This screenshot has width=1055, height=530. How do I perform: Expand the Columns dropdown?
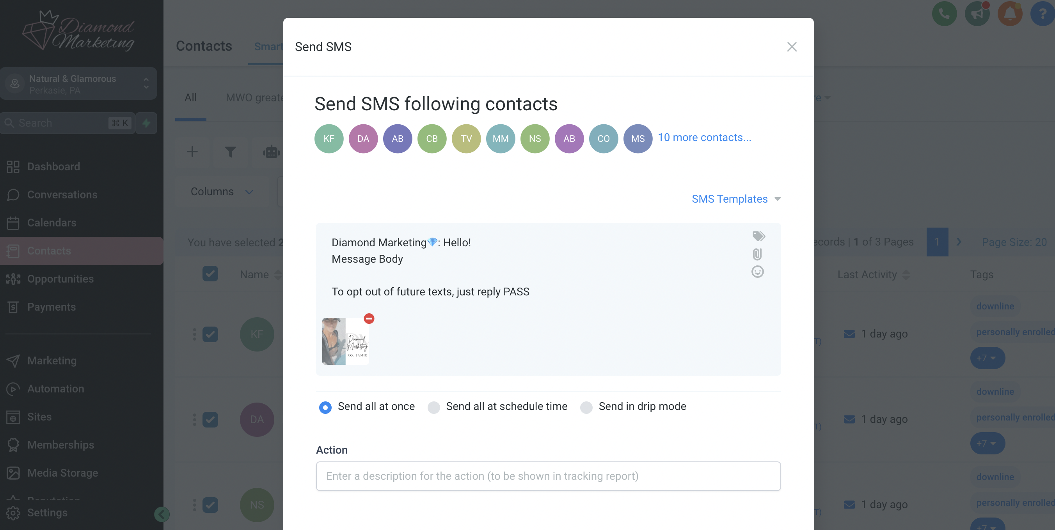[222, 192]
